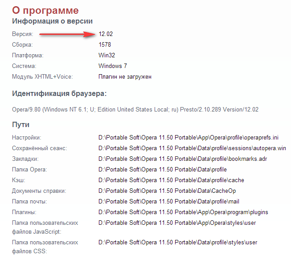This screenshot has height=259, width=291.
Task: Click the 'Кэш:' label
Action: [x=19, y=180]
